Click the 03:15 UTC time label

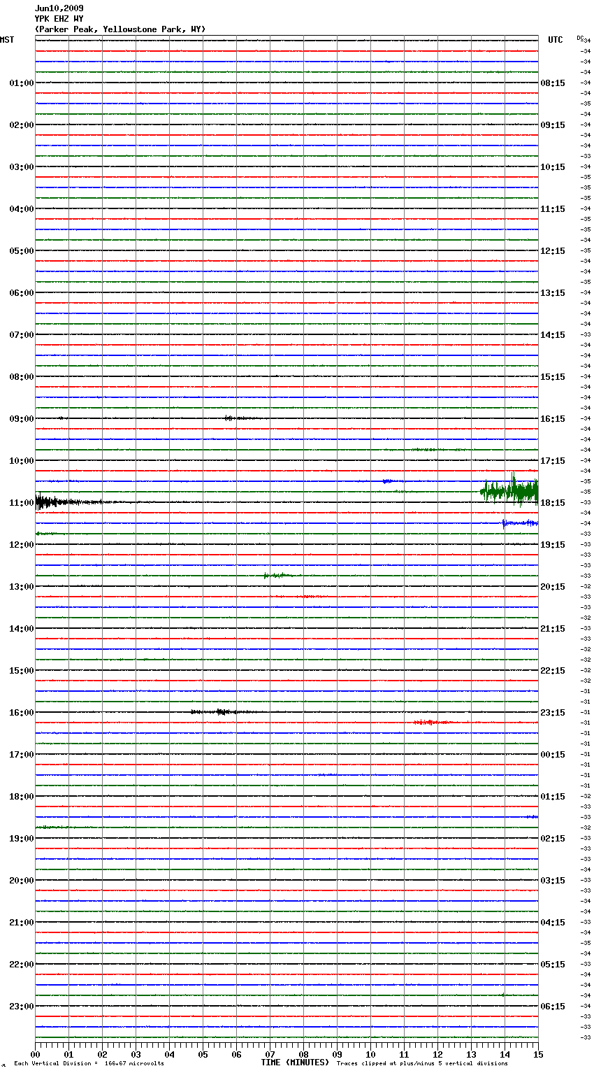(x=553, y=881)
